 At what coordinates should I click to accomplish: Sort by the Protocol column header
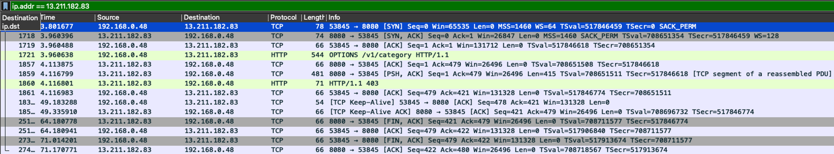[284, 17]
